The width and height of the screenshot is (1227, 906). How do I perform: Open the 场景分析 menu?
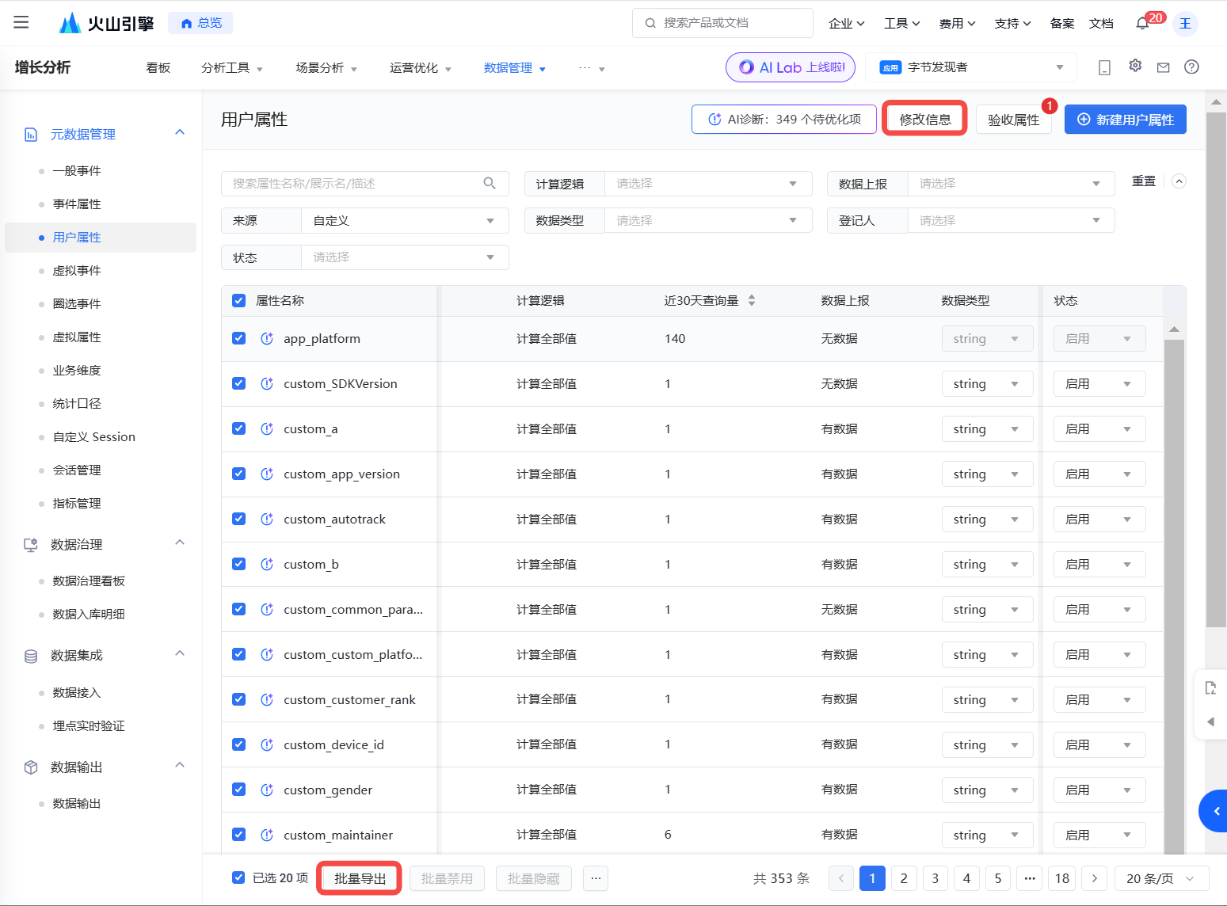(x=326, y=68)
